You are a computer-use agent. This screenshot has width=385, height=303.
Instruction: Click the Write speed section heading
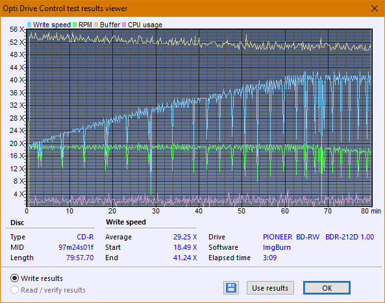(x=126, y=222)
